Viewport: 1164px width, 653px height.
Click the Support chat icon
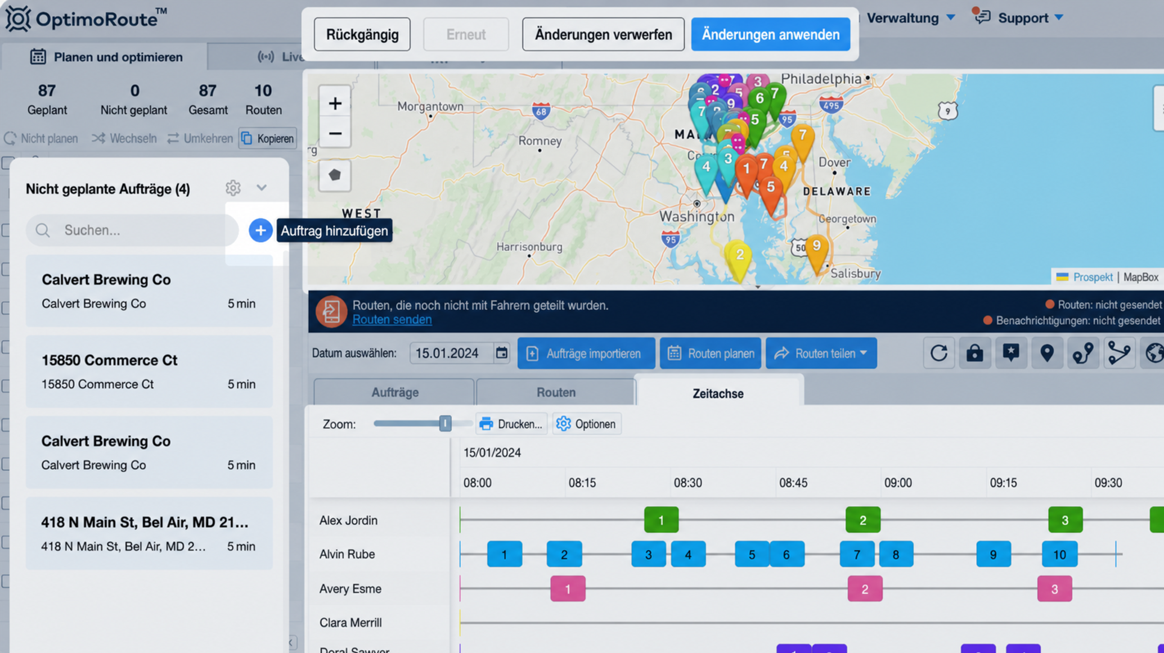click(x=982, y=17)
